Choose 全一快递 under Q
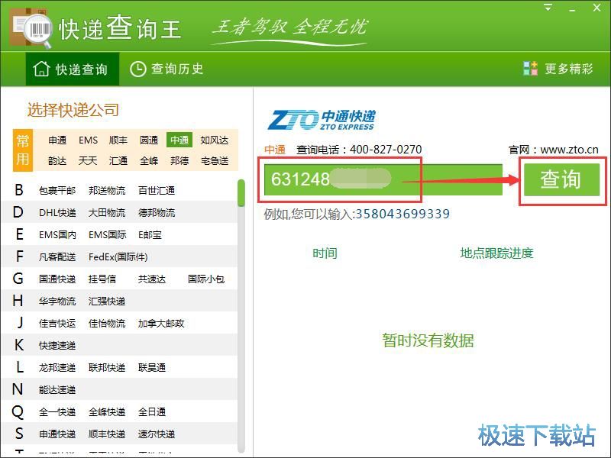Screen dimensions: 611x458 coord(57,412)
